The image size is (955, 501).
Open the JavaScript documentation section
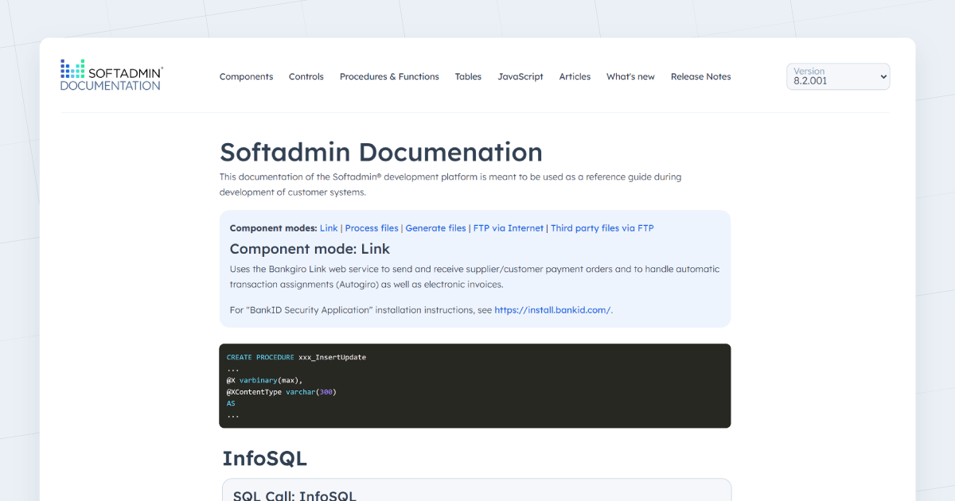(520, 76)
